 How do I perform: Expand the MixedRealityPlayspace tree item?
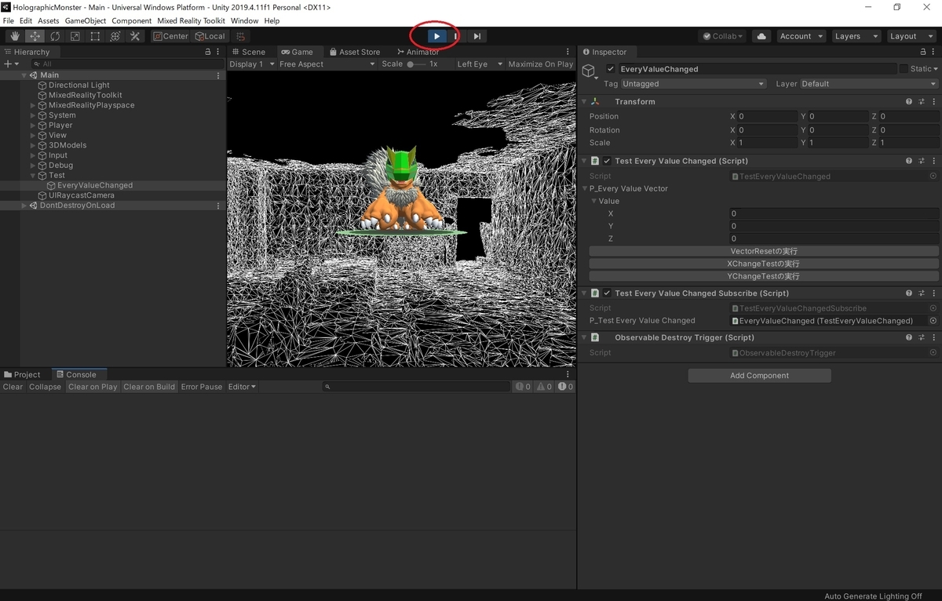coord(33,105)
